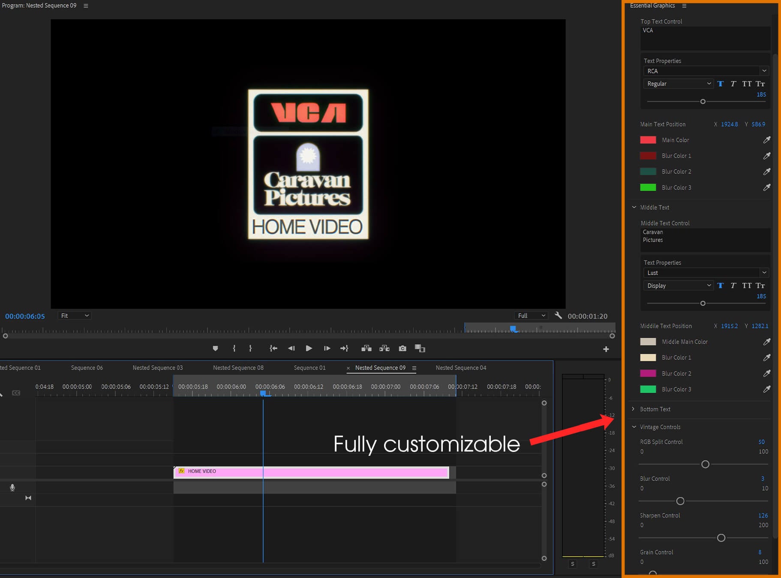Toggle All Caps for middle text
This screenshot has height=578, width=781.
(747, 286)
